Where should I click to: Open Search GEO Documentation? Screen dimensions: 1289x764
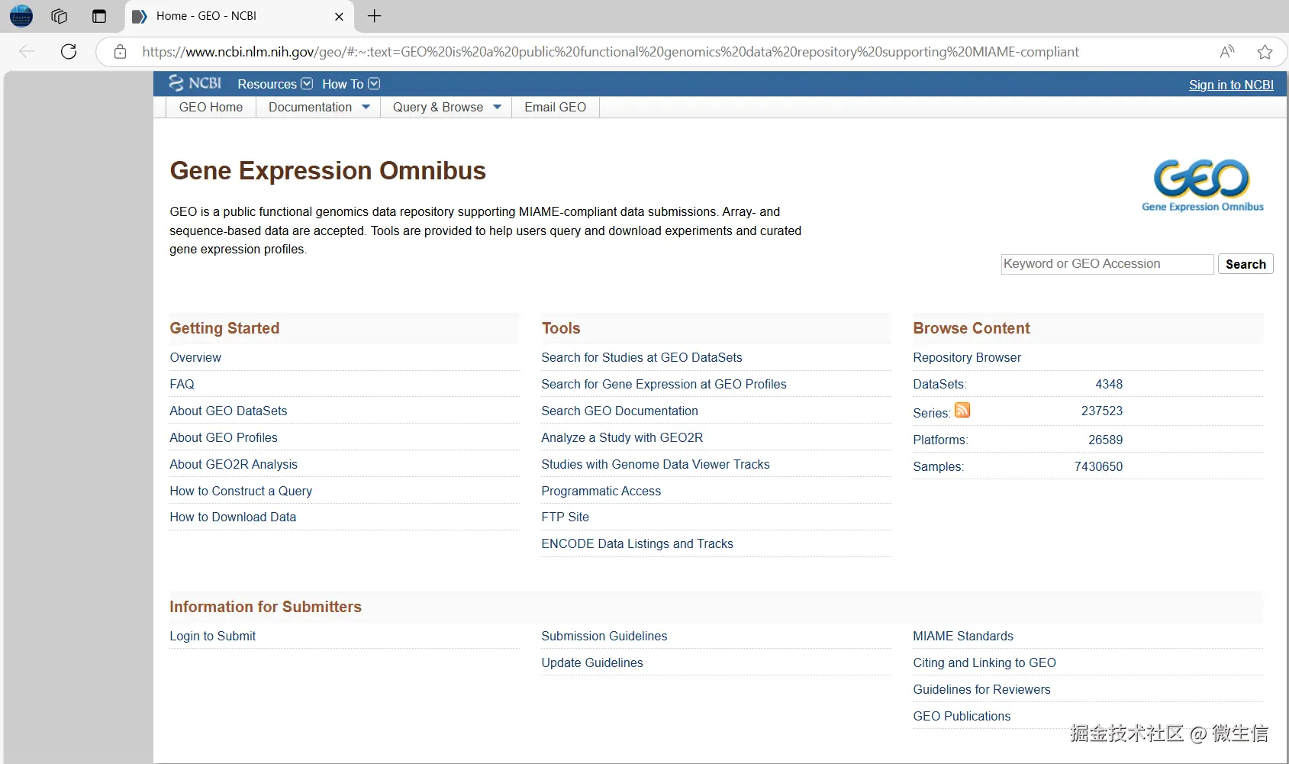click(x=620, y=411)
